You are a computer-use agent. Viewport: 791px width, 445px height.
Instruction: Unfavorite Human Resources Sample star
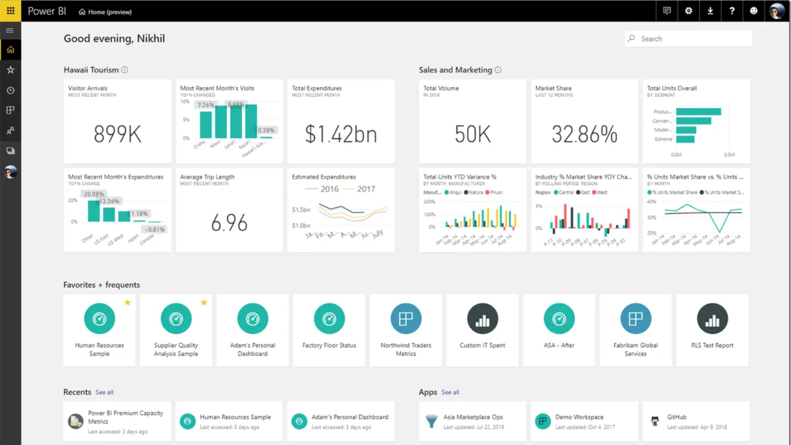tap(127, 303)
